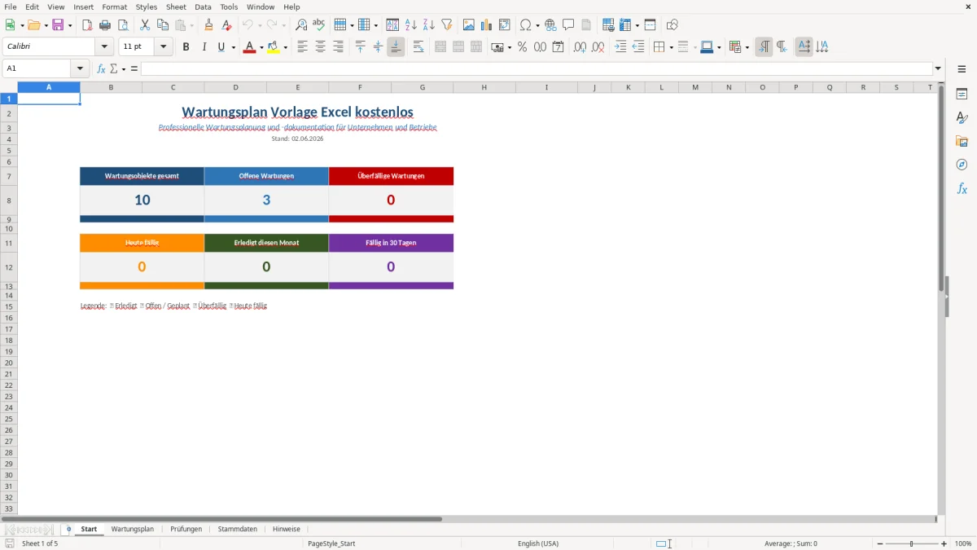Click the Save document icon
This screenshot has height=550, width=977.
point(58,25)
